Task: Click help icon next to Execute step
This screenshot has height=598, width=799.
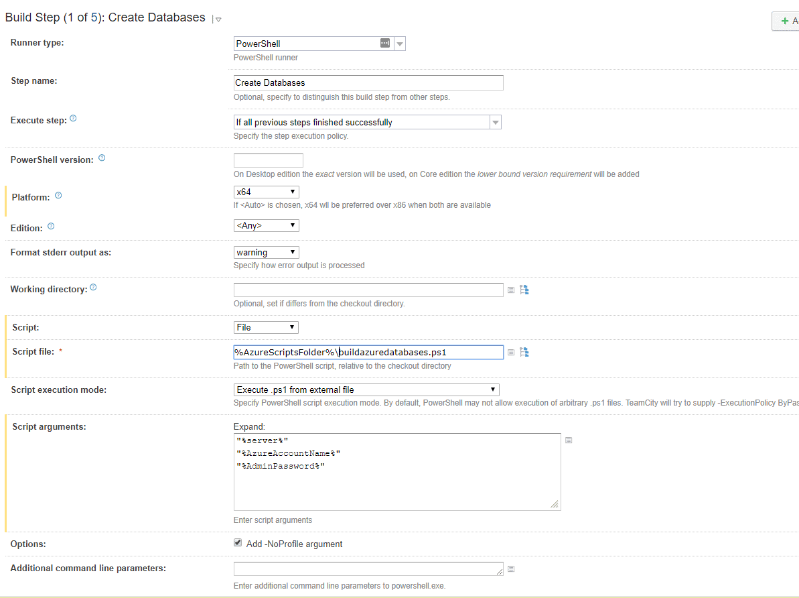Action: click(x=74, y=119)
